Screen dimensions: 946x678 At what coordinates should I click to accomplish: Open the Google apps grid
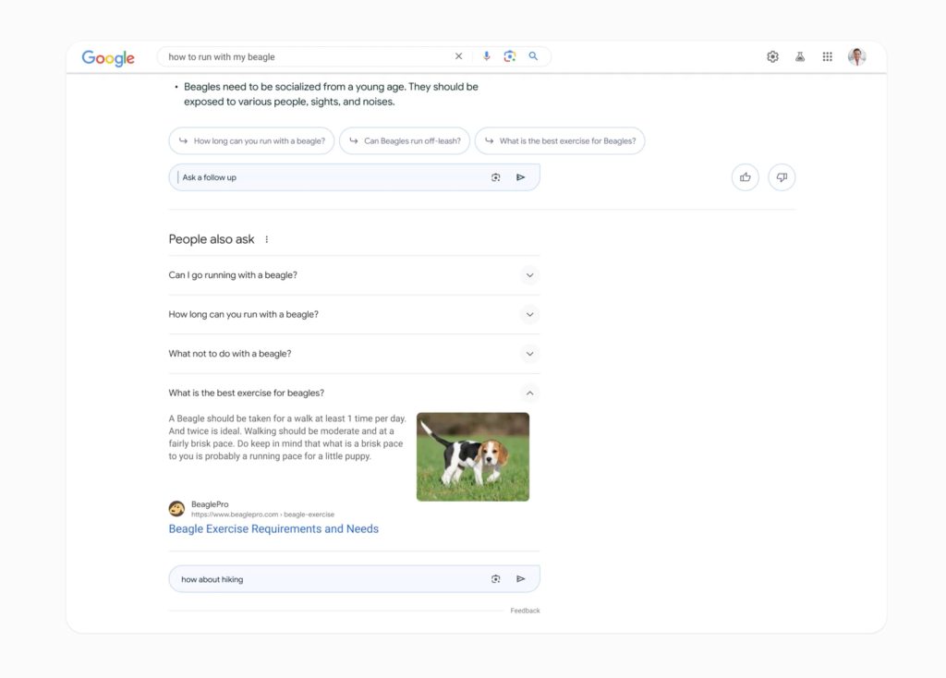828,56
